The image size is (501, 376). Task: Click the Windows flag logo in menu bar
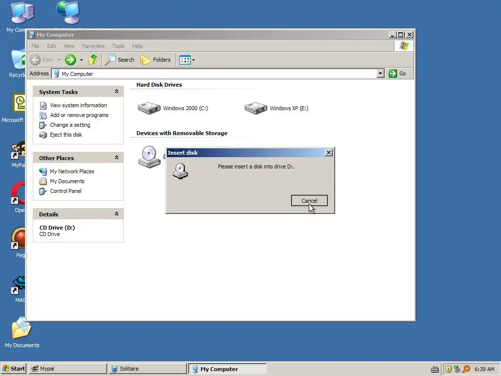(x=404, y=46)
